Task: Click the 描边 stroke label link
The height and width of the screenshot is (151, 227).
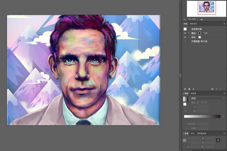Action: [194, 33]
